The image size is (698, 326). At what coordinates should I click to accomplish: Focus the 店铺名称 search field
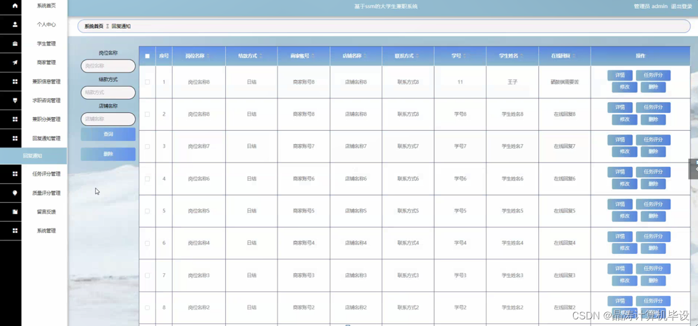(x=108, y=119)
